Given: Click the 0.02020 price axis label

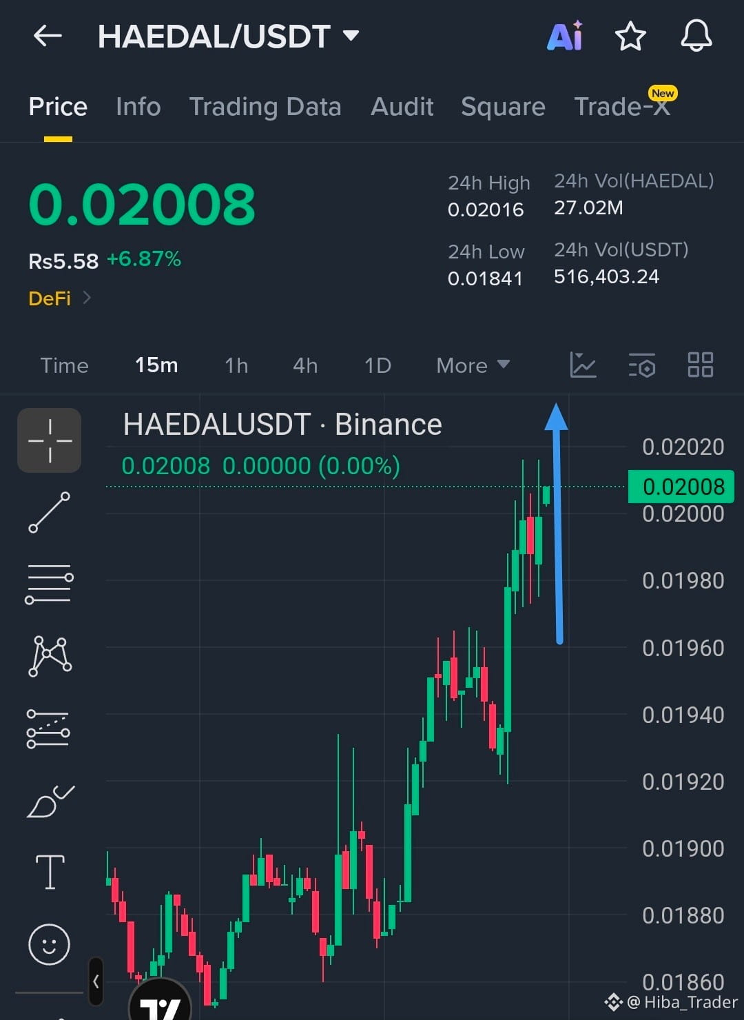Looking at the screenshot, I should click(x=683, y=447).
